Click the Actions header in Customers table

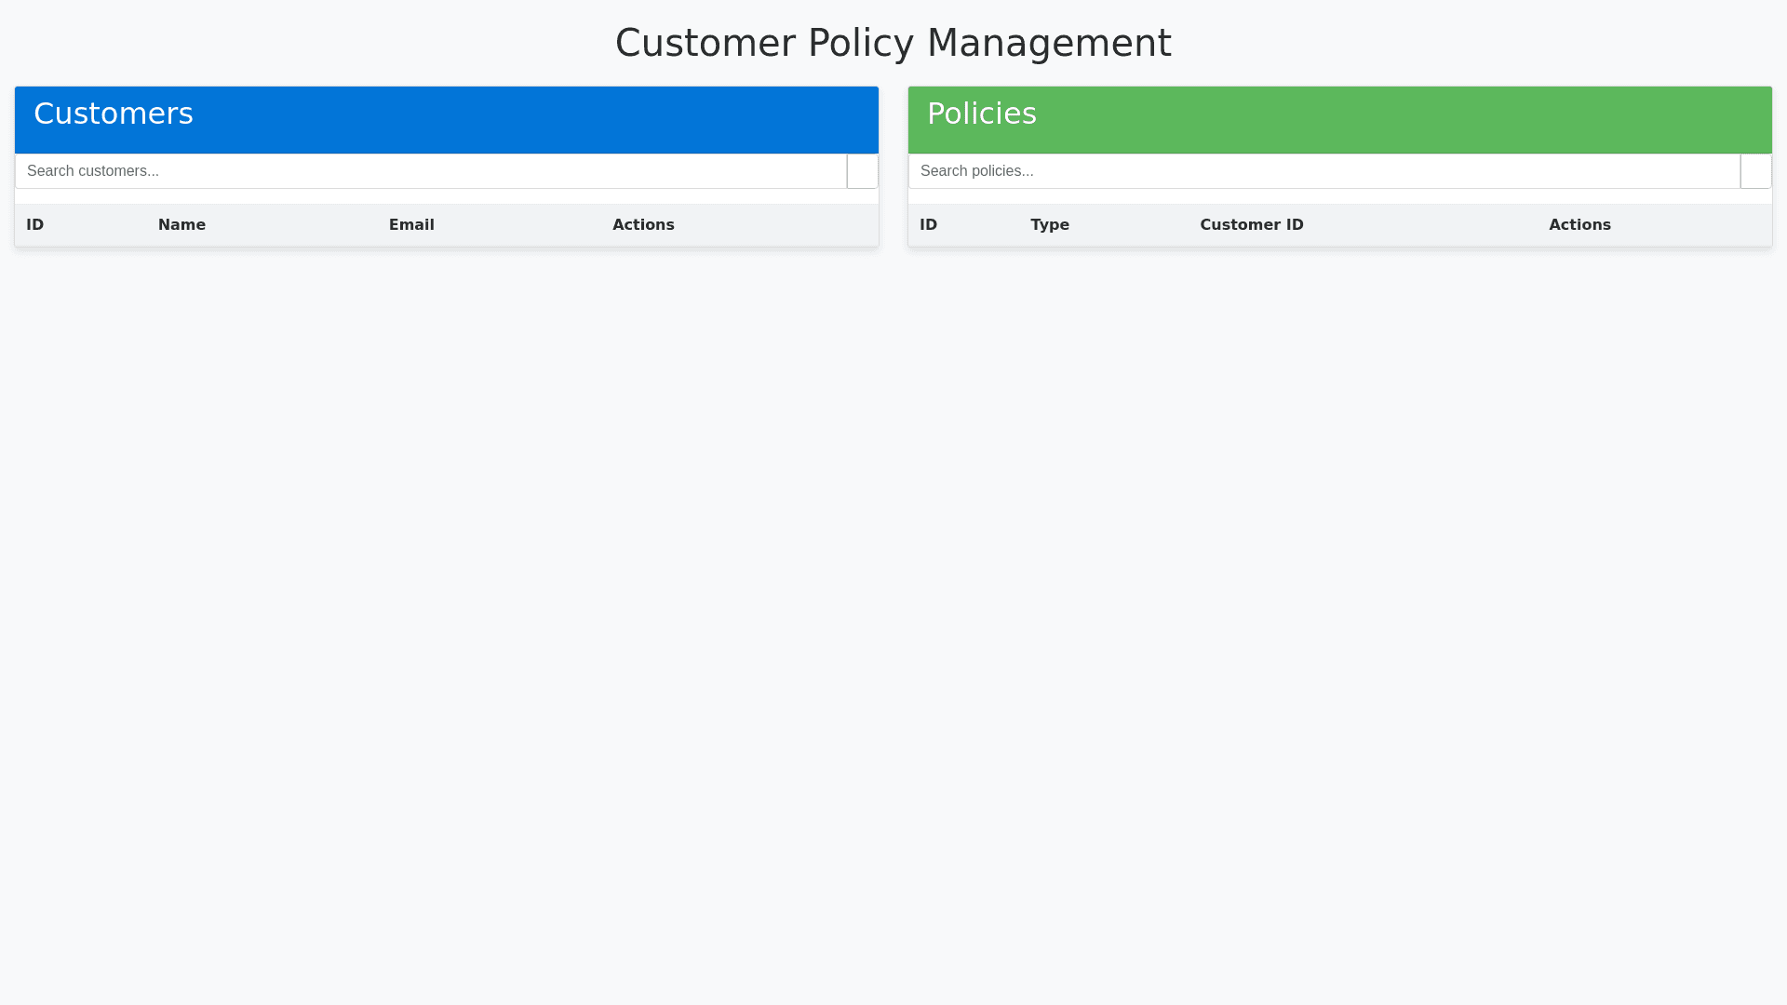643,225
